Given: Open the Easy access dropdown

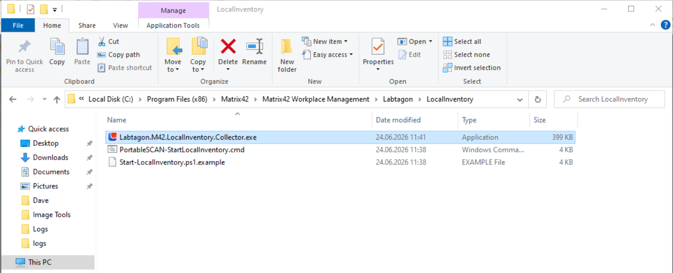Looking at the screenshot, I should (327, 55).
